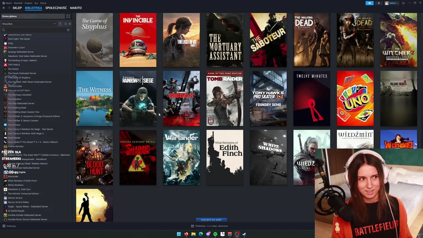Open advanced filter options icon
This screenshot has width=423, height=238.
coord(68,30)
